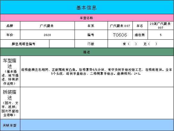The image size is (174, 131).
Task: Click the green 描述 section header
Action: (87, 52)
